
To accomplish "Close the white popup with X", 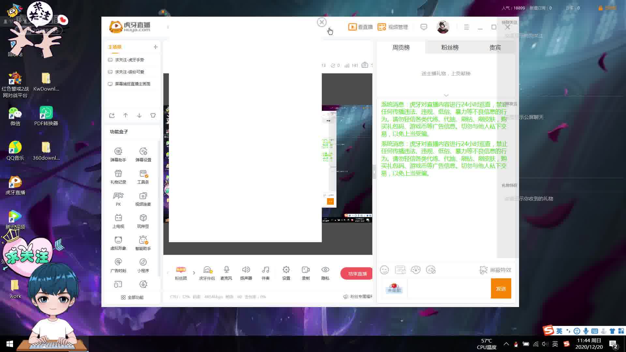I will click(x=321, y=22).
